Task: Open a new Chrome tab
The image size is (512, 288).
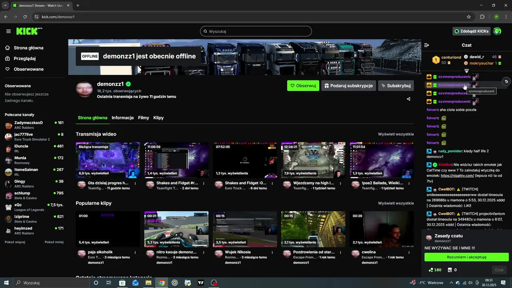Action: point(78,5)
